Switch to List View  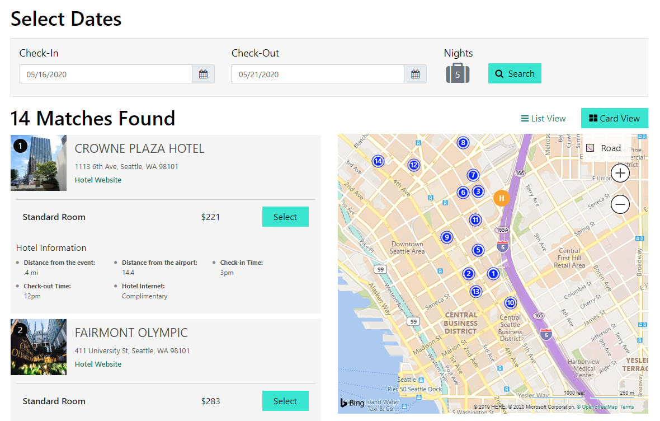544,119
